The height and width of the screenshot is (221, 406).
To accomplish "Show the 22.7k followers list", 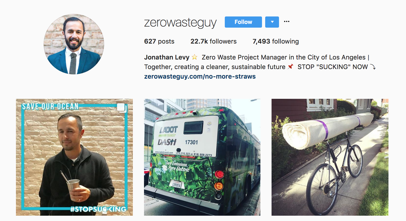I will click(213, 41).
